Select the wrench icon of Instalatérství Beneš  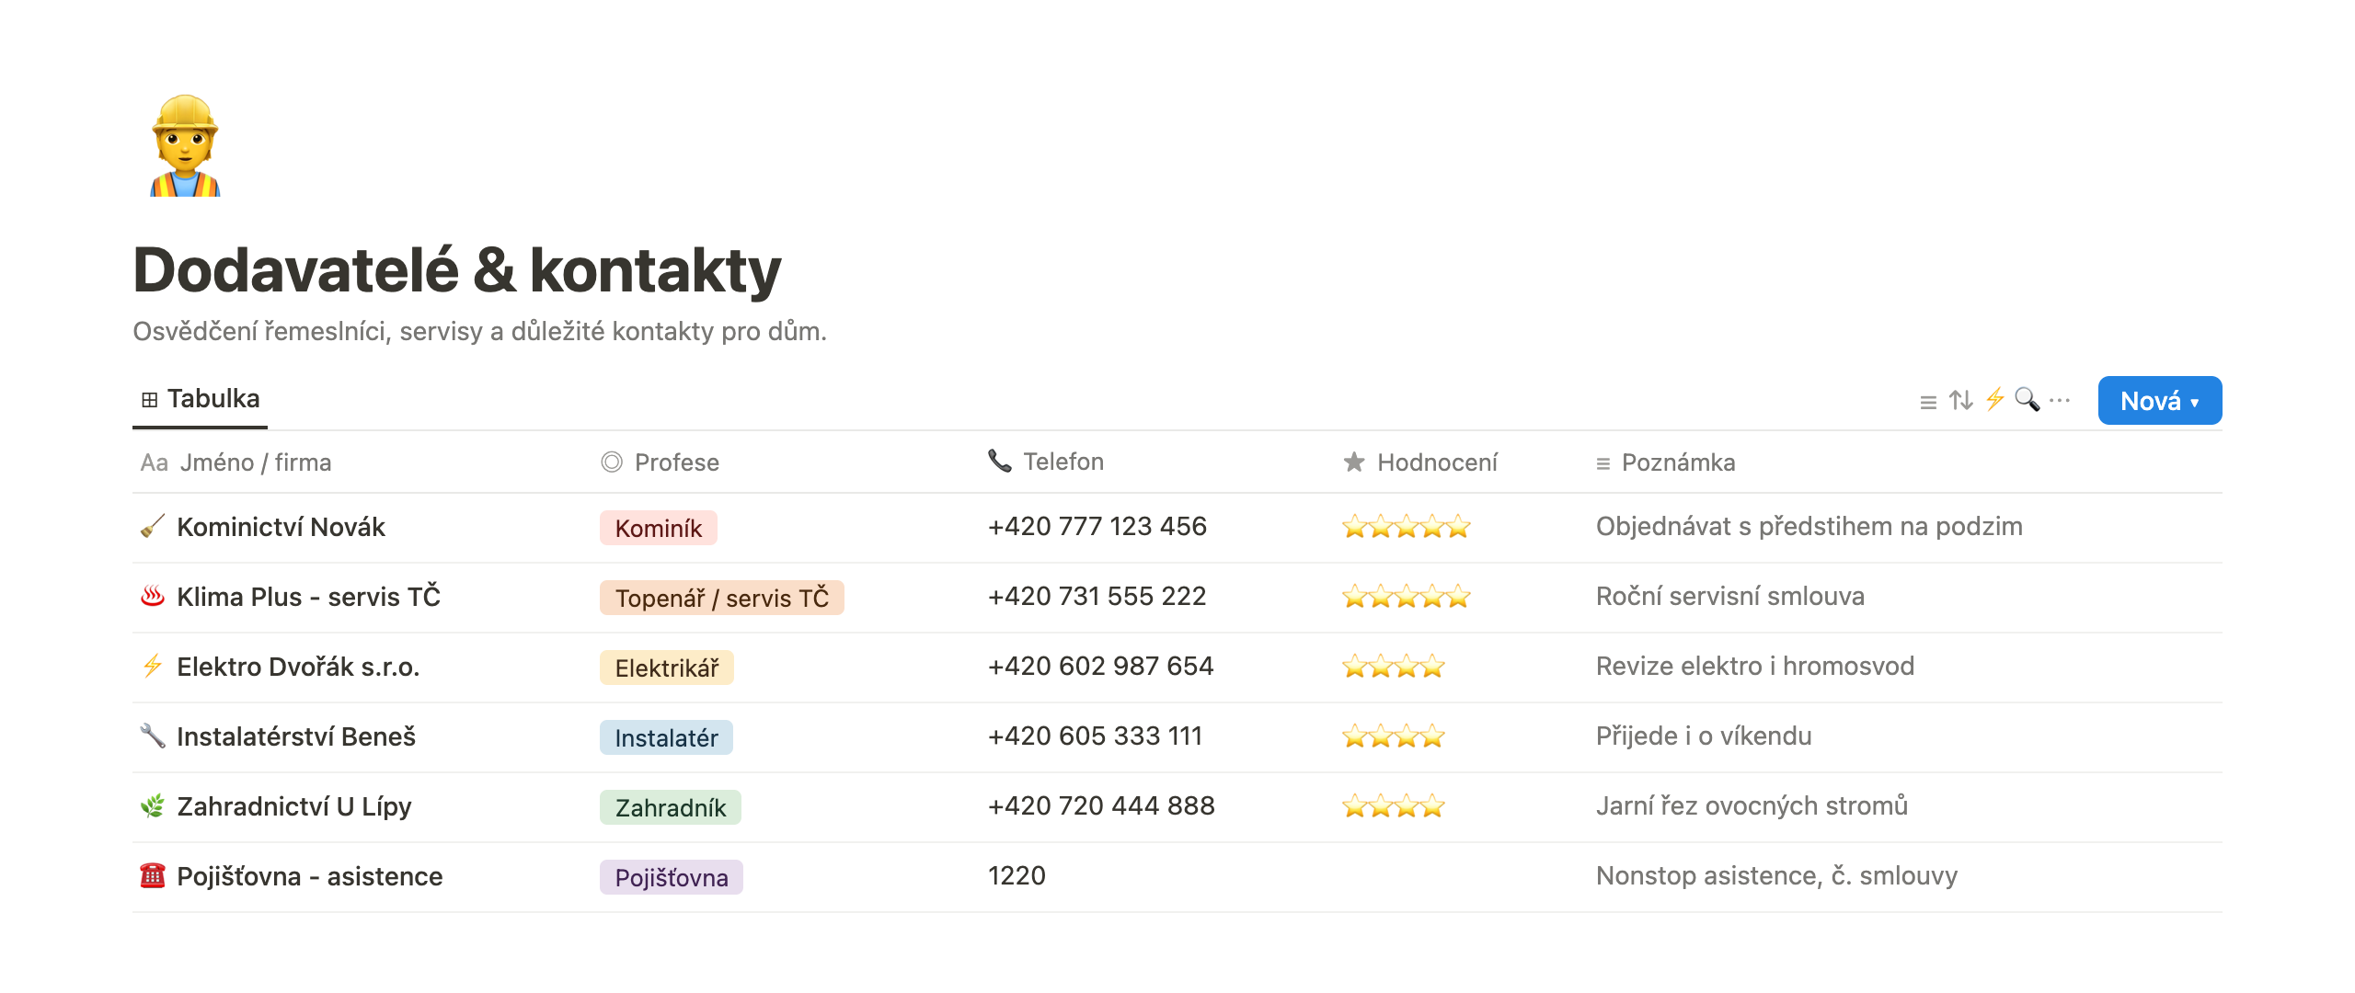[153, 736]
